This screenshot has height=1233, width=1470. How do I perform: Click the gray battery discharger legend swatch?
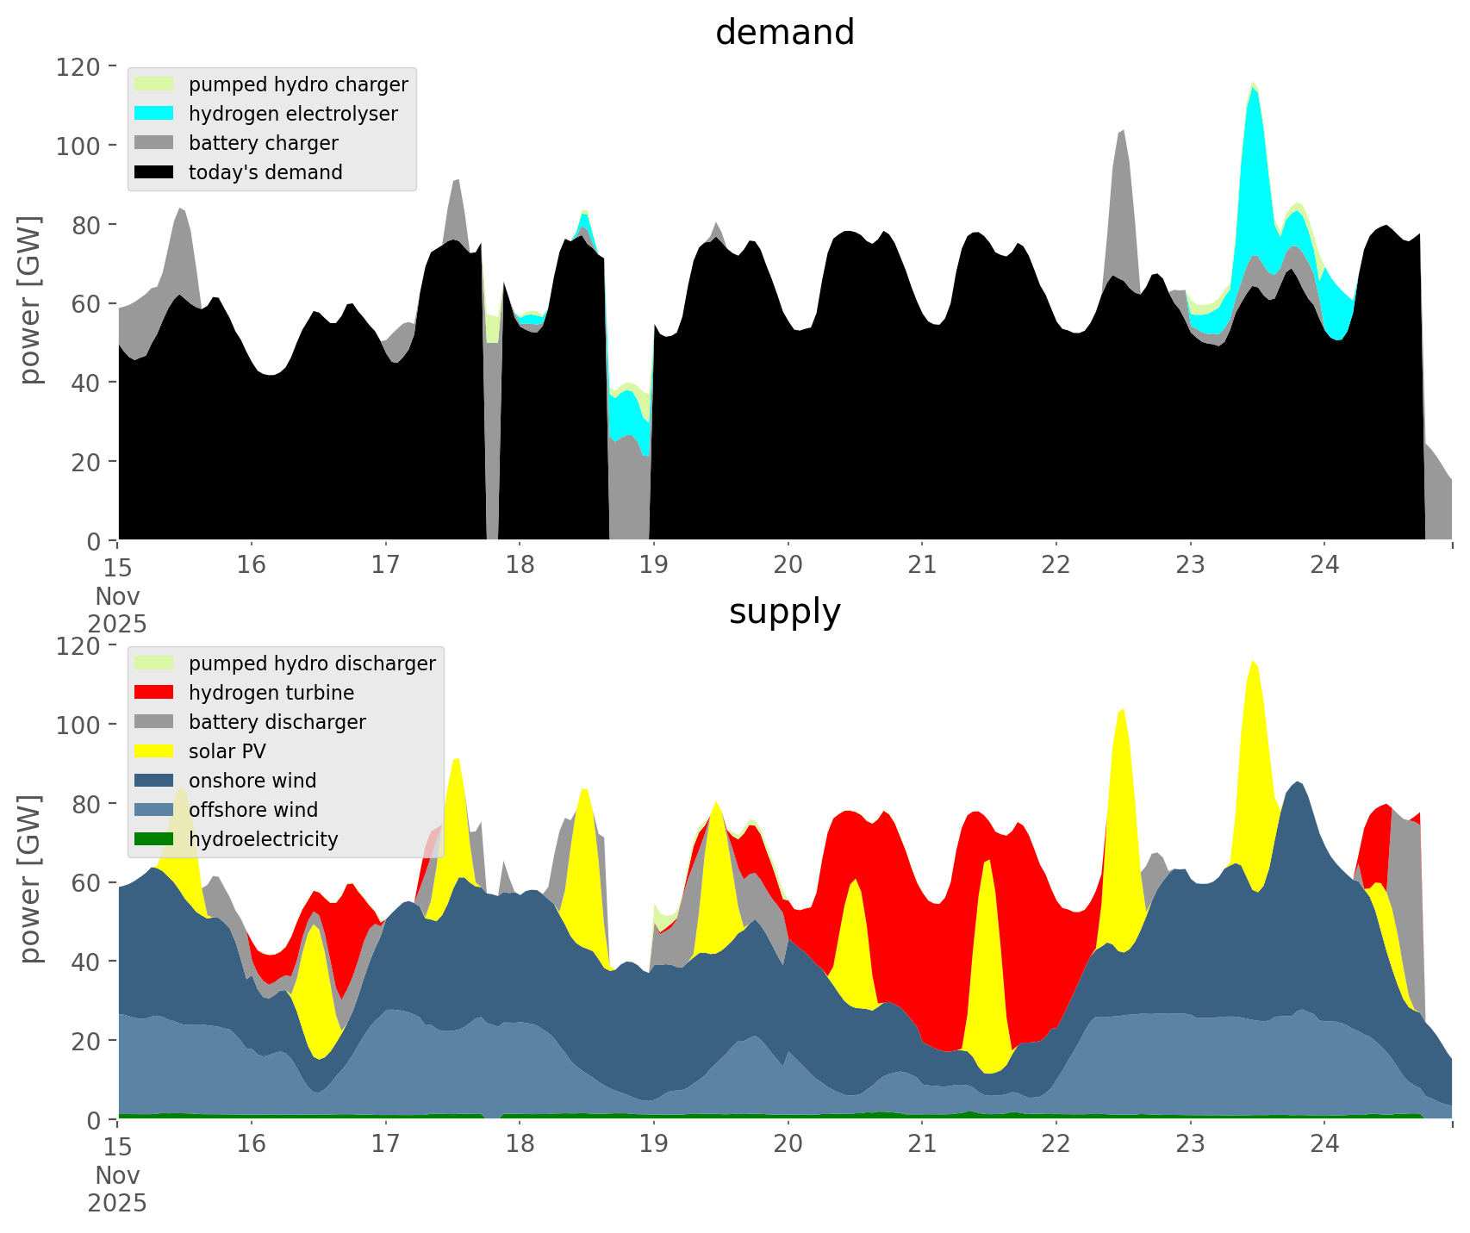coord(154,722)
